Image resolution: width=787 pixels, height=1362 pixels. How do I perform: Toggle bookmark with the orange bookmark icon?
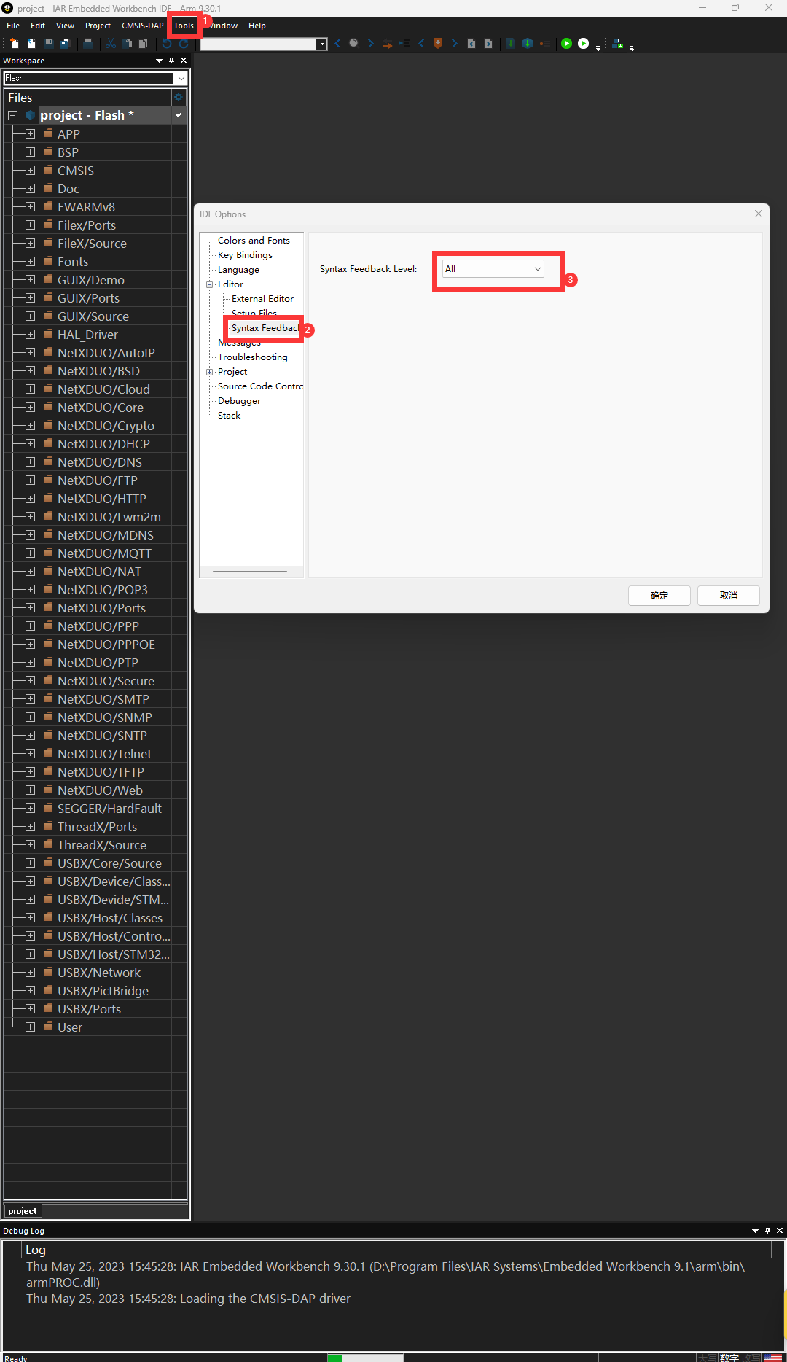click(x=438, y=44)
